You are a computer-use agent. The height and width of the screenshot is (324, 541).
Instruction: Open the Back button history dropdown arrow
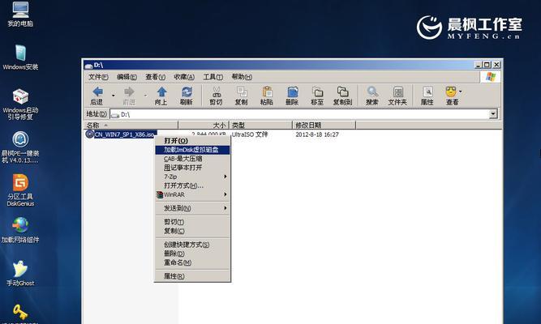click(114, 95)
